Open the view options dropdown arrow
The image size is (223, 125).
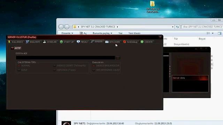pos(213,33)
